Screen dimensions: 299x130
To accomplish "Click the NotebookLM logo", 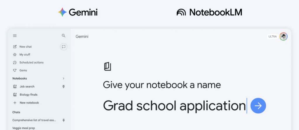I will click(x=209, y=12).
